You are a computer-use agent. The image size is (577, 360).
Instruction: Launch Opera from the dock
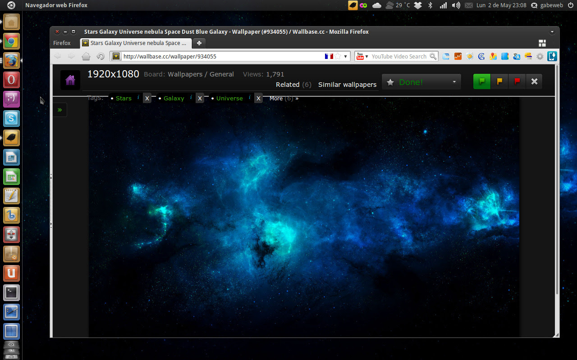point(11,80)
